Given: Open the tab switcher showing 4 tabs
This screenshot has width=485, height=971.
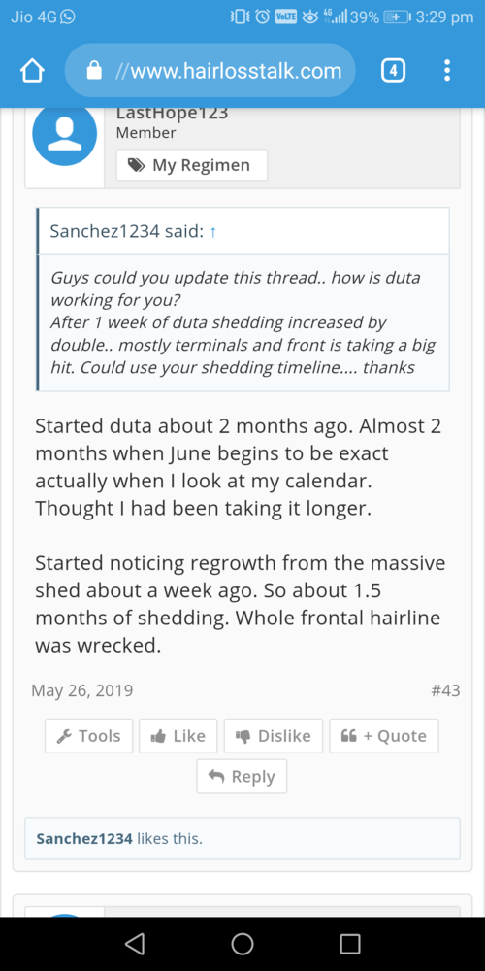Looking at the screenshot, I should (x=394, y=71).
